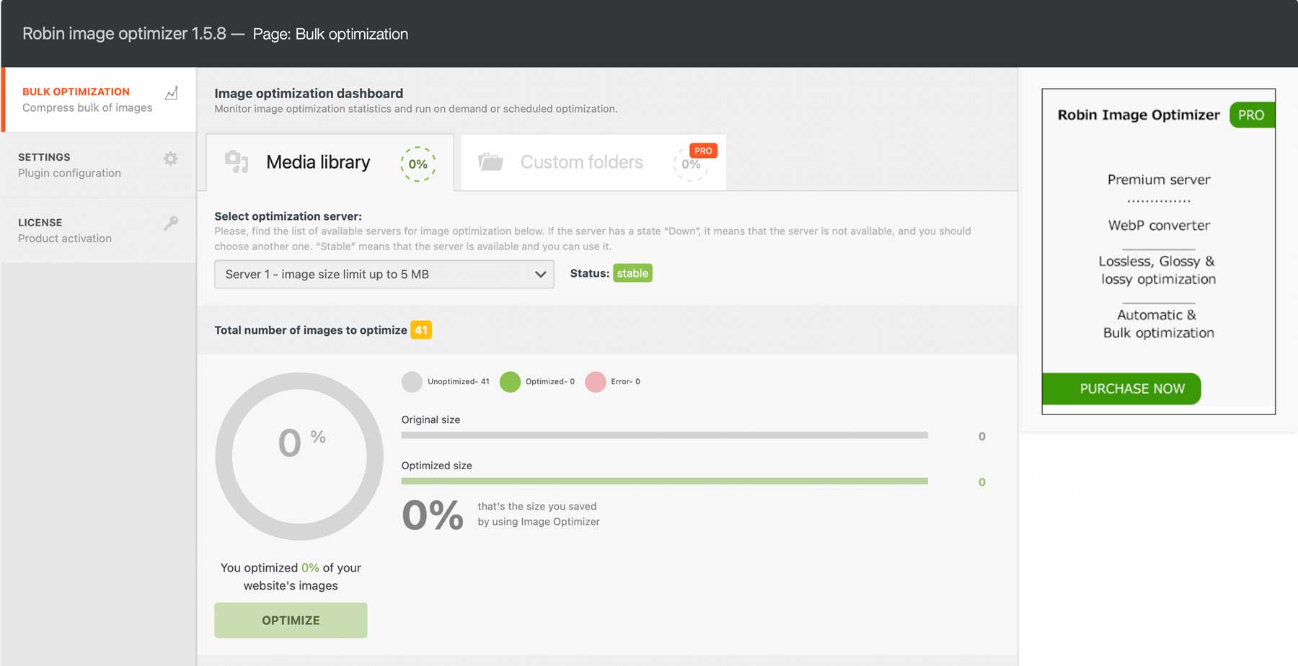Switch to the Custom folders tab
The height and width of the screenshot is (666, 1298).
(581, 161)
